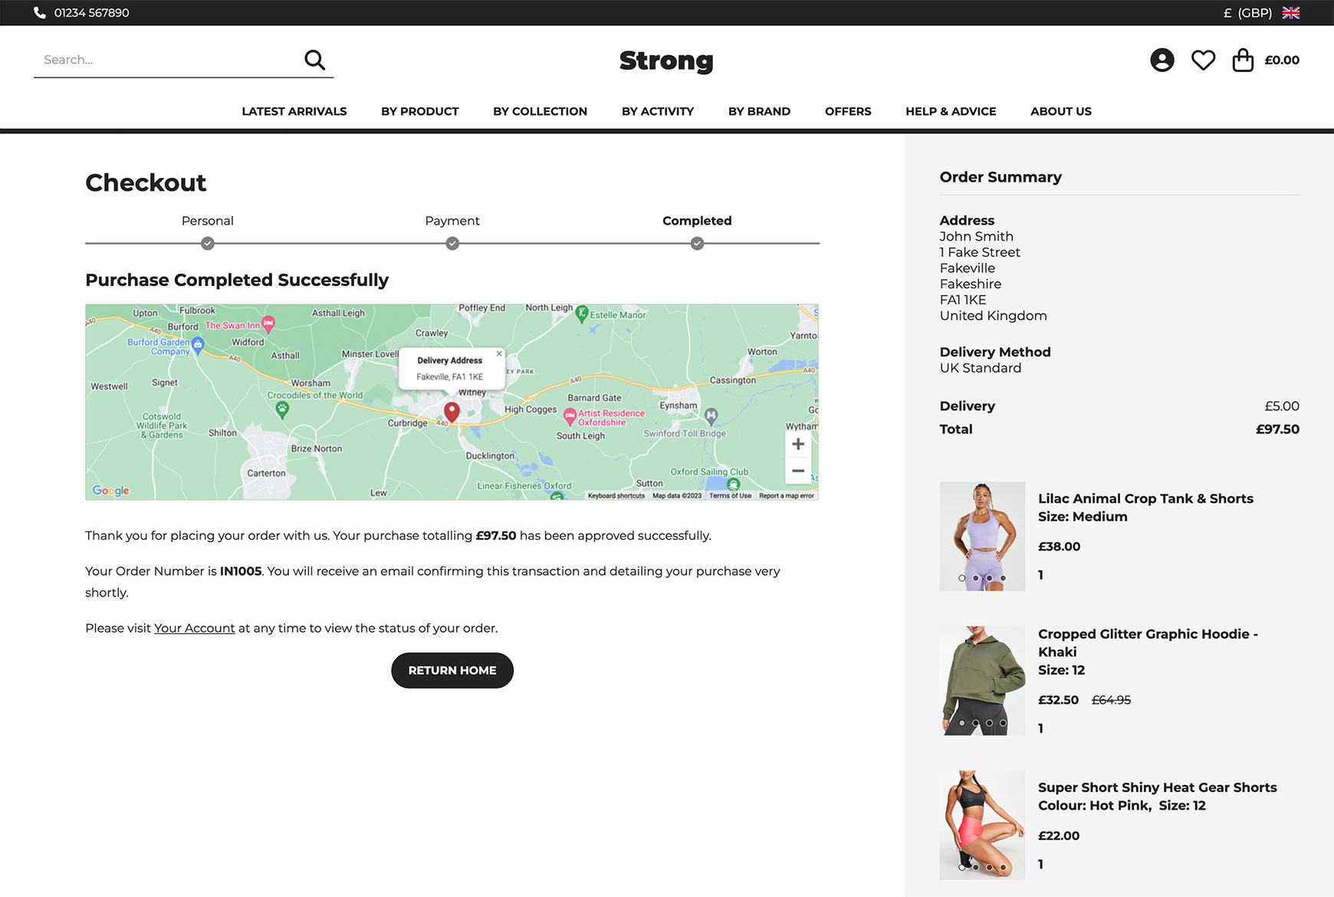
Task: Click the UK flag icon
Action: (x=1291, y=12)
